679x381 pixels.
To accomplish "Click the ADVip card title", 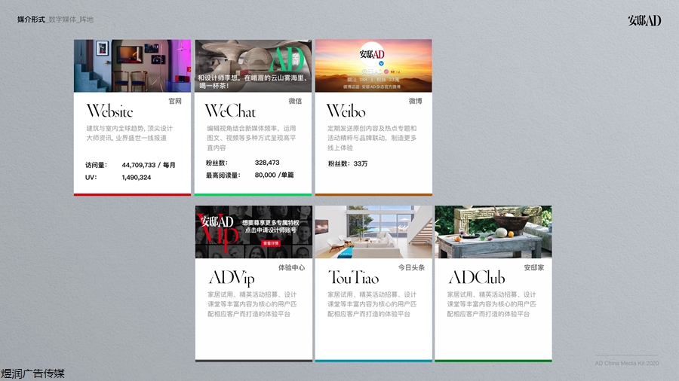I will (x=232, y=278).
